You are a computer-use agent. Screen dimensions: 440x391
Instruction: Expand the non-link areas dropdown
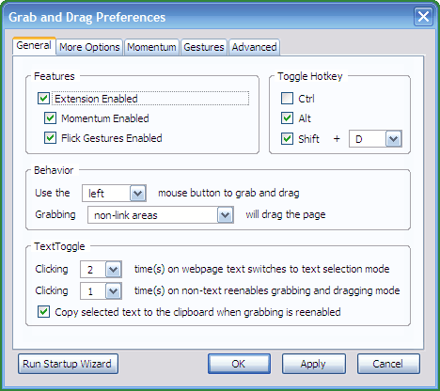(x=161, y=215)
